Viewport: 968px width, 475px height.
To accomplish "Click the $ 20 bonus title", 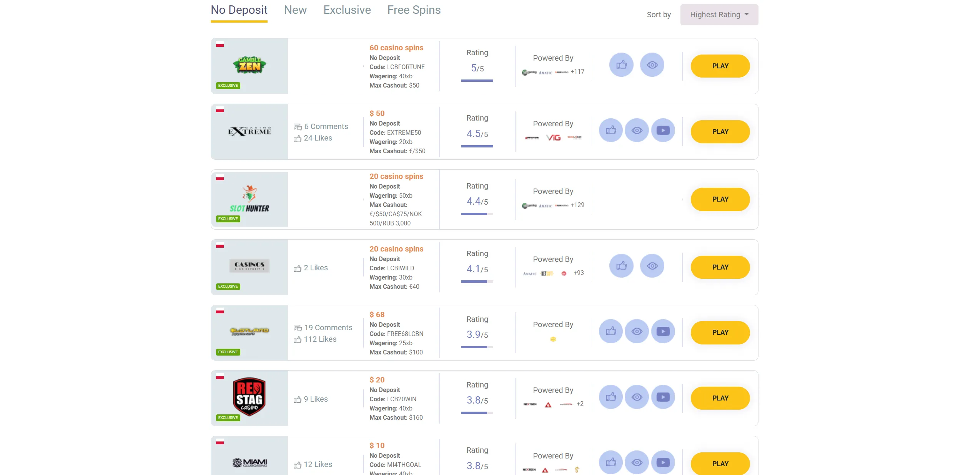I will pyautogui.click(x=377, y=380).
